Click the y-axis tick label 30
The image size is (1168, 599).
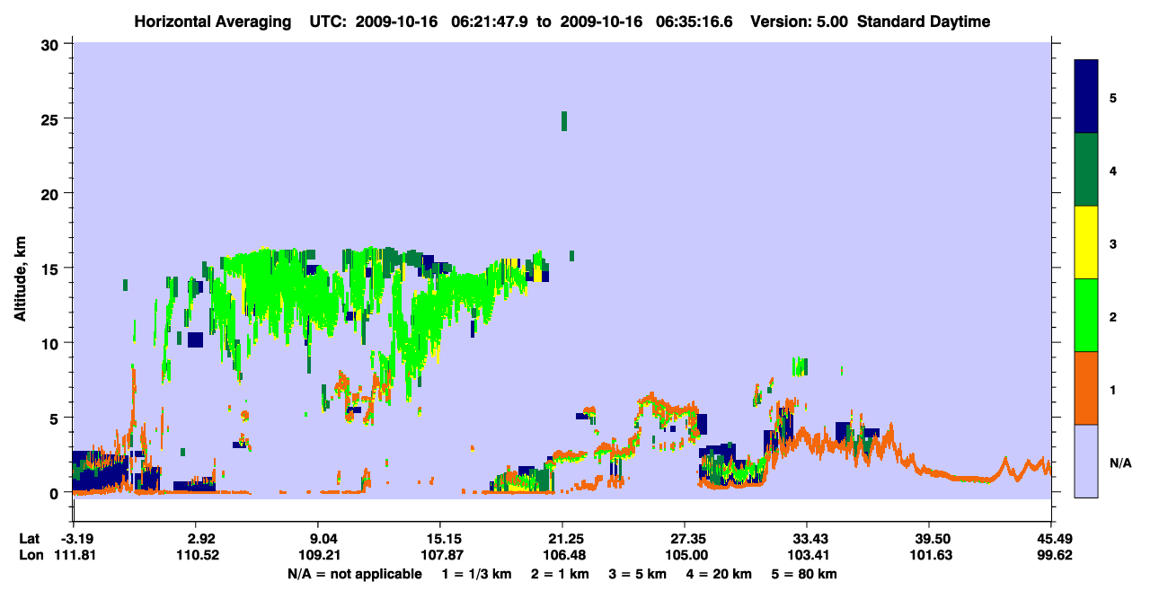tap(52, 44)
